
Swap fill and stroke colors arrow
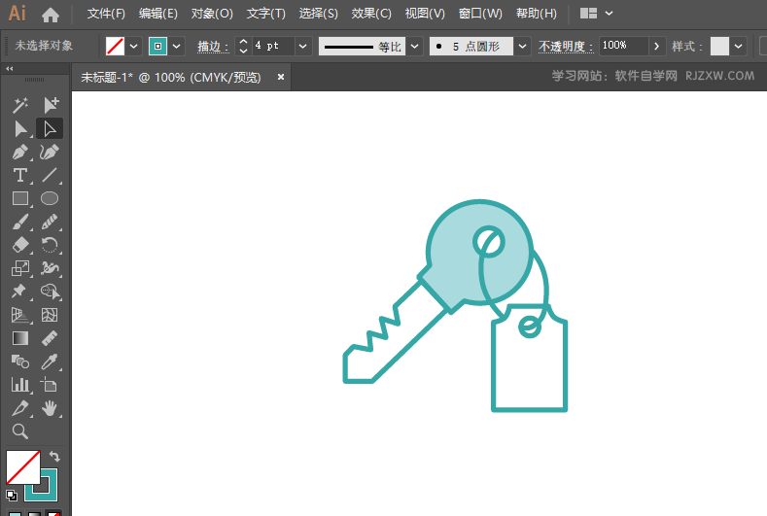point(54,457)
